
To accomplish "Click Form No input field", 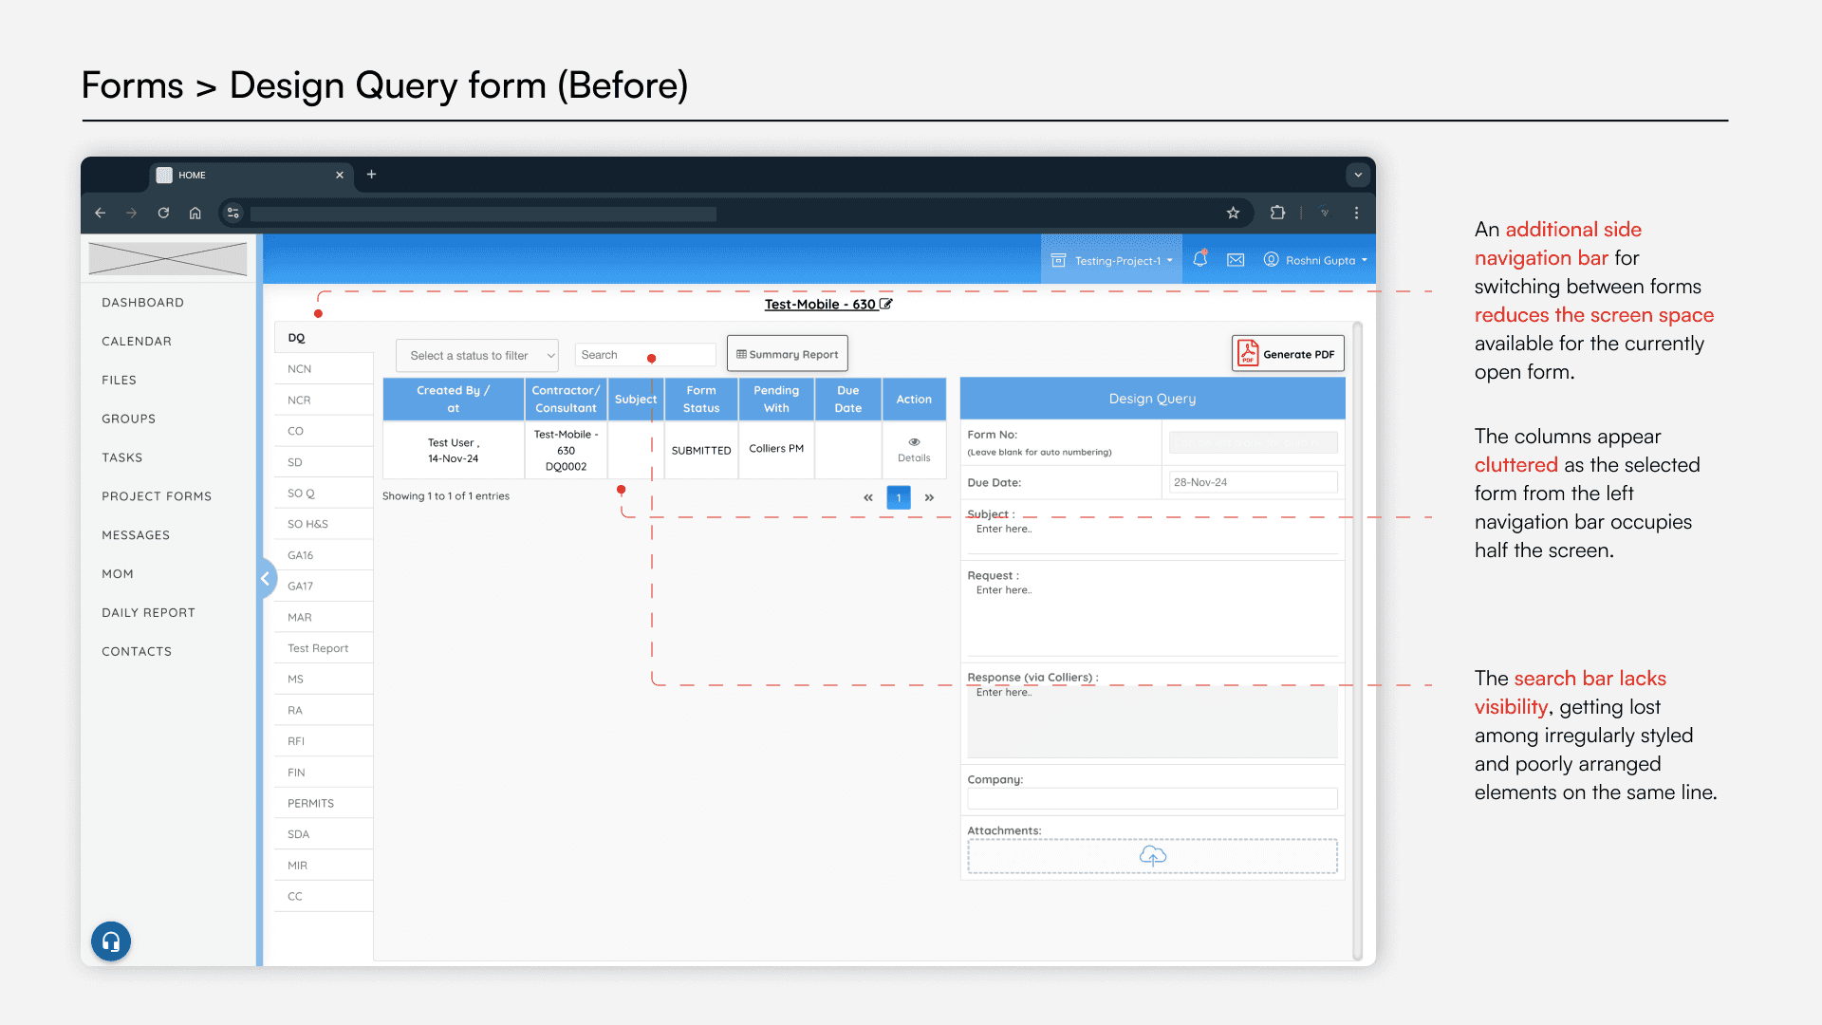I will click(1253, 443).
